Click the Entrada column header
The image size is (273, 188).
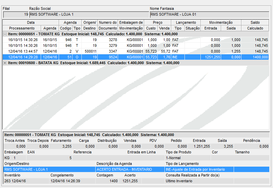click(211, 28)
